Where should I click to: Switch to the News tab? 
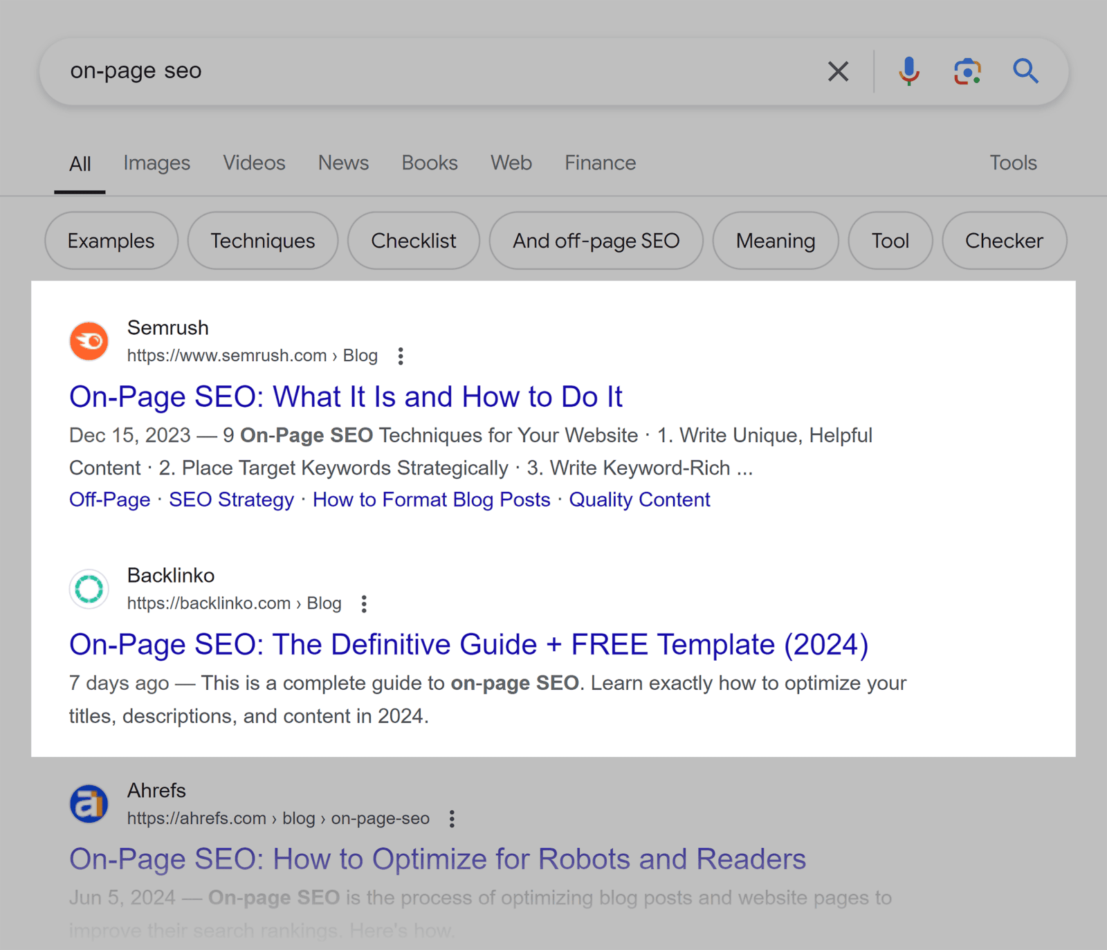click(342, 163)
